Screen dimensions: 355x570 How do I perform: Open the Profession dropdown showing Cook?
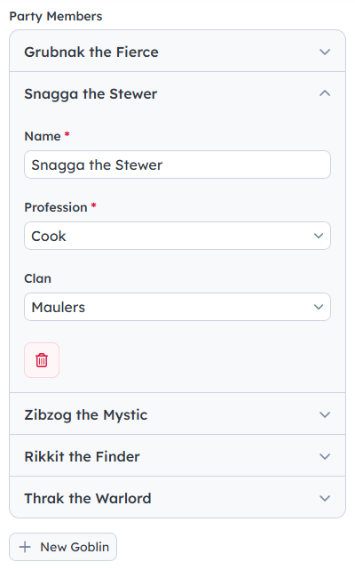[177, 236]
